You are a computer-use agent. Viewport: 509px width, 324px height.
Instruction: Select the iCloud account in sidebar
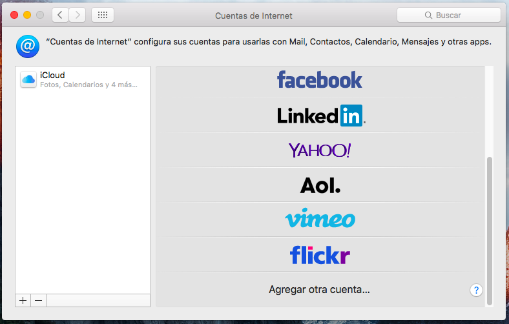(83, 80)
